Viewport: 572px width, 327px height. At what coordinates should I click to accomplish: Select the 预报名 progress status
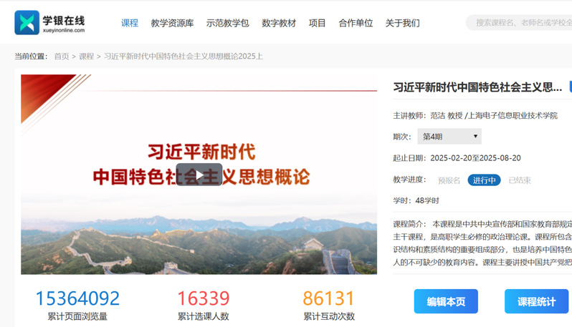(449, 180)
